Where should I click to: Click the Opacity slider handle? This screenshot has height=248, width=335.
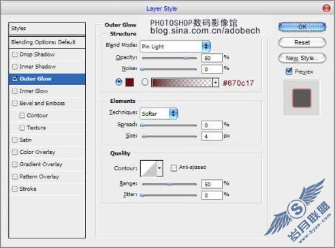(x=186, y=58)
